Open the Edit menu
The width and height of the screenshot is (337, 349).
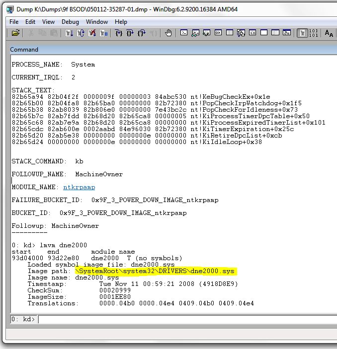30,22
